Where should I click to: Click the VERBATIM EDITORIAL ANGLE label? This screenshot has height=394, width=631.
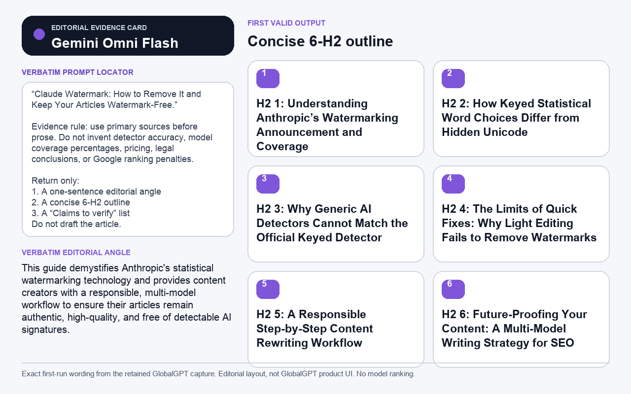pos(76,253)
